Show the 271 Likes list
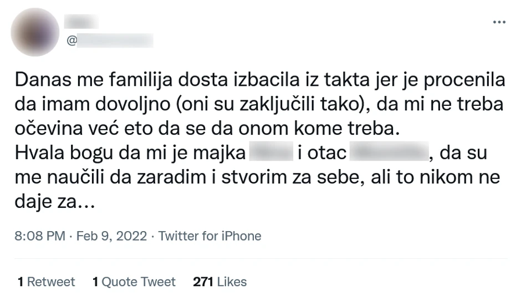Viewport: 521px width, 301px height. (x=219, y=282)
